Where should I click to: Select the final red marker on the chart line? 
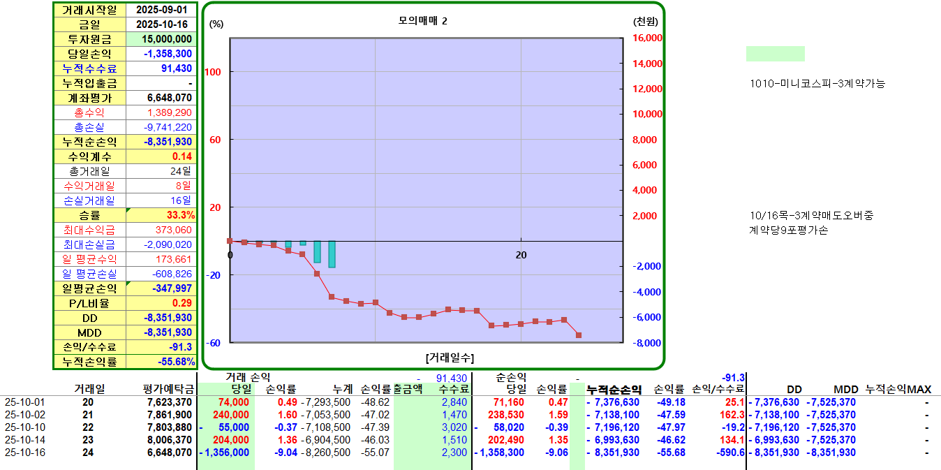pyautogui.click(x=579, y=335)
